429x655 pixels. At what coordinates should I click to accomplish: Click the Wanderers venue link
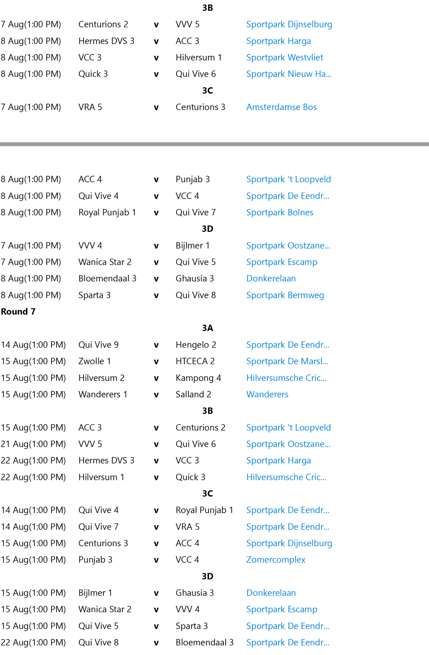[x=267, y=395]
